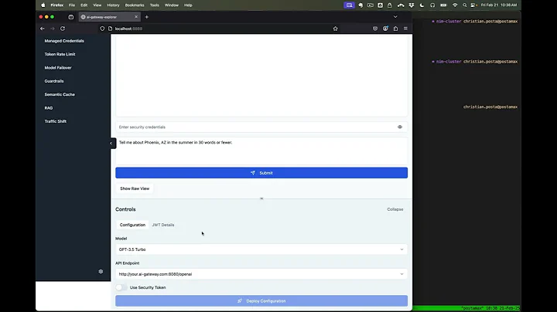Open the list all tabs chevron
This screenshot has width=557, height=312.
click(395, 17)
